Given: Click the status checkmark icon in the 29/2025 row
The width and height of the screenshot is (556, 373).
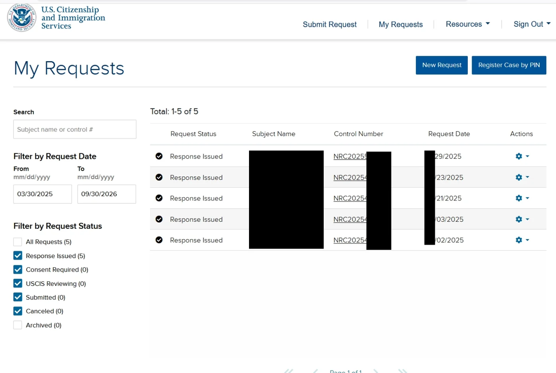Looking at the screenshot, I should 159,156.
